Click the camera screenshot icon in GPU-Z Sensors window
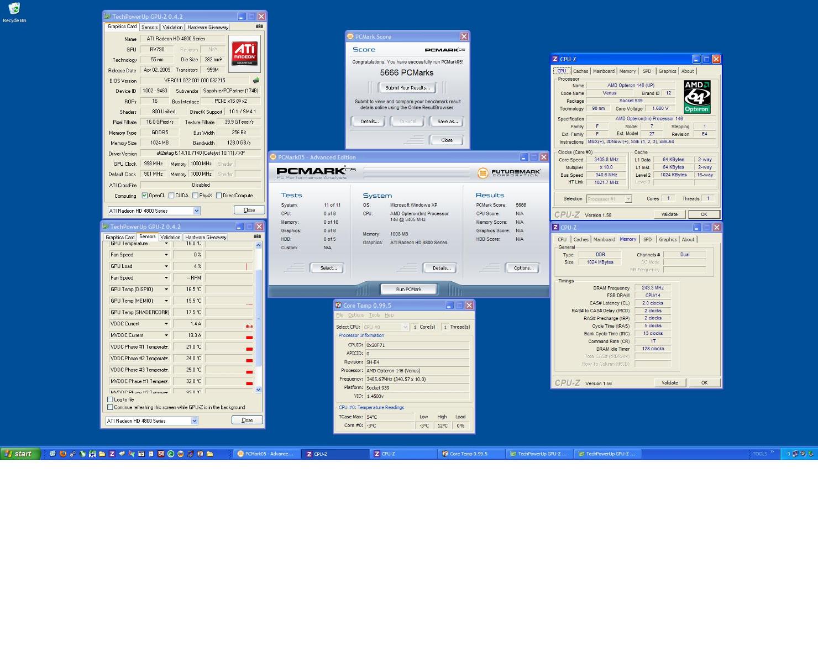Image resolution: width=818 pixels, height=663 pixels. click(257, 236)
